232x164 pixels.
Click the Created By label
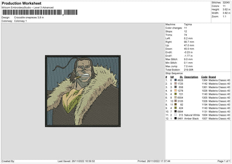[8, 161]
